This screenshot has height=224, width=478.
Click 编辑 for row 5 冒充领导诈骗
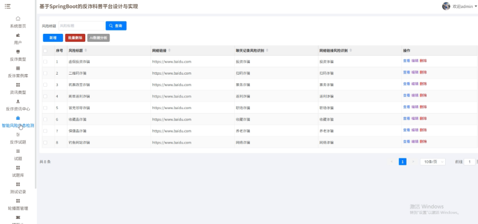pyautogui.click(x=415, y=107)
